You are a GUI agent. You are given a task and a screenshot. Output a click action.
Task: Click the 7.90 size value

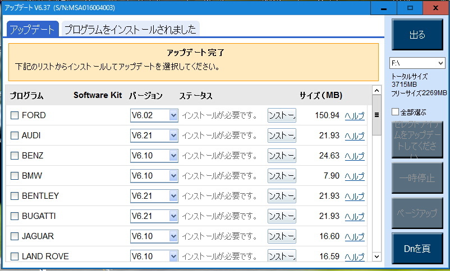click(x=331, y=176)
